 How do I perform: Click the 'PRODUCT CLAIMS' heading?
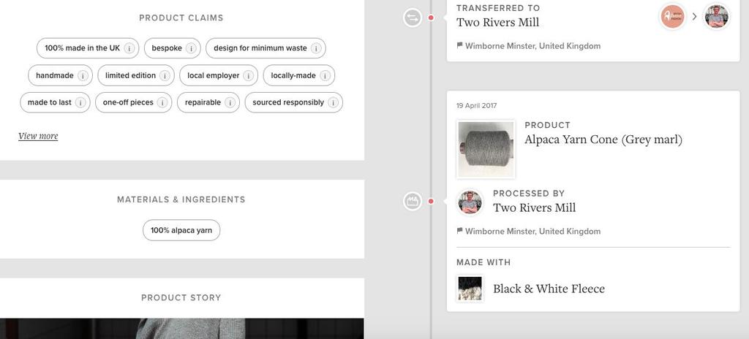coord(181,18)
